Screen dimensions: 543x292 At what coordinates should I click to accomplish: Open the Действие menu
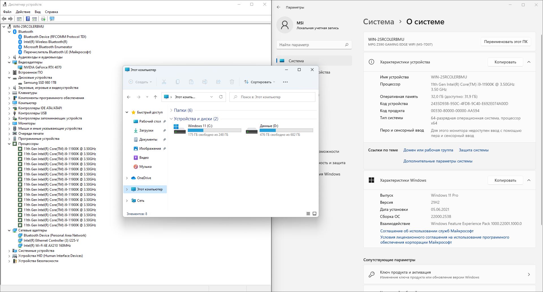click(x=23, y=12)
